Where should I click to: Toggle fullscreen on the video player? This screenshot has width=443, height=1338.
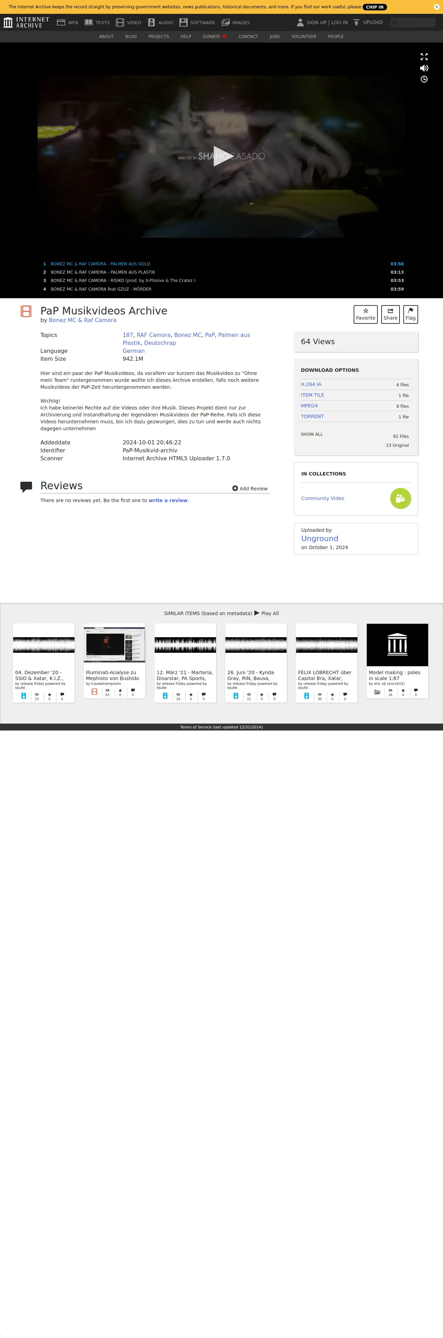(424, 57)
